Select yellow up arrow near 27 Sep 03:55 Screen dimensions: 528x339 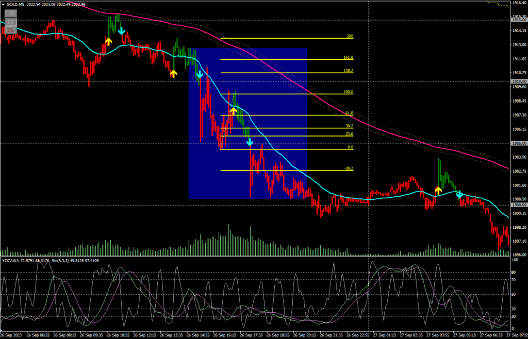pyautogui.click(x=438, y=191)
